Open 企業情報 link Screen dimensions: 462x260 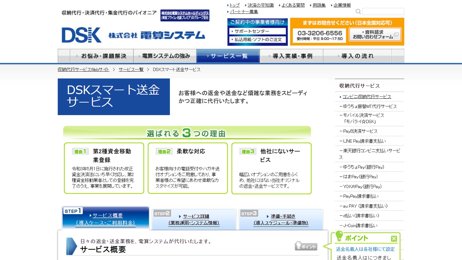(342, 5)
